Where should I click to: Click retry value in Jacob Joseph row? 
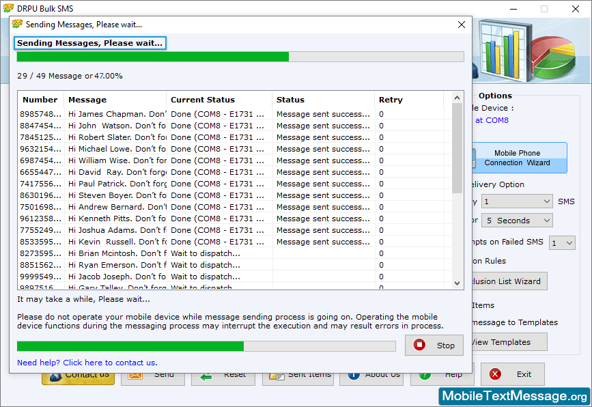click(381, 277)
